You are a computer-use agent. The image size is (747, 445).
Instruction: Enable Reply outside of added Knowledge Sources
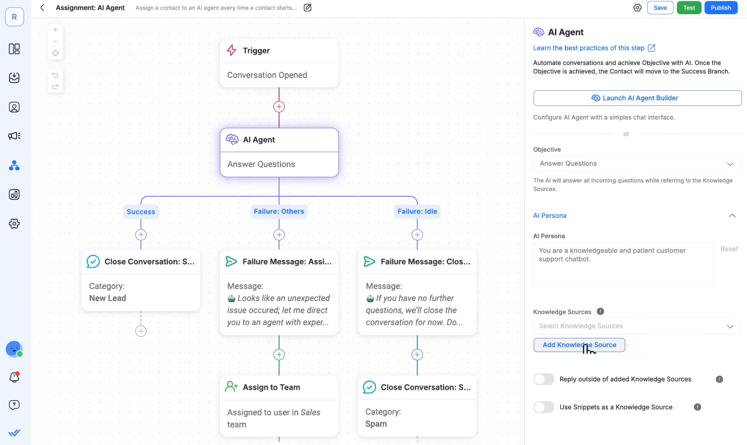click(544, 379)
